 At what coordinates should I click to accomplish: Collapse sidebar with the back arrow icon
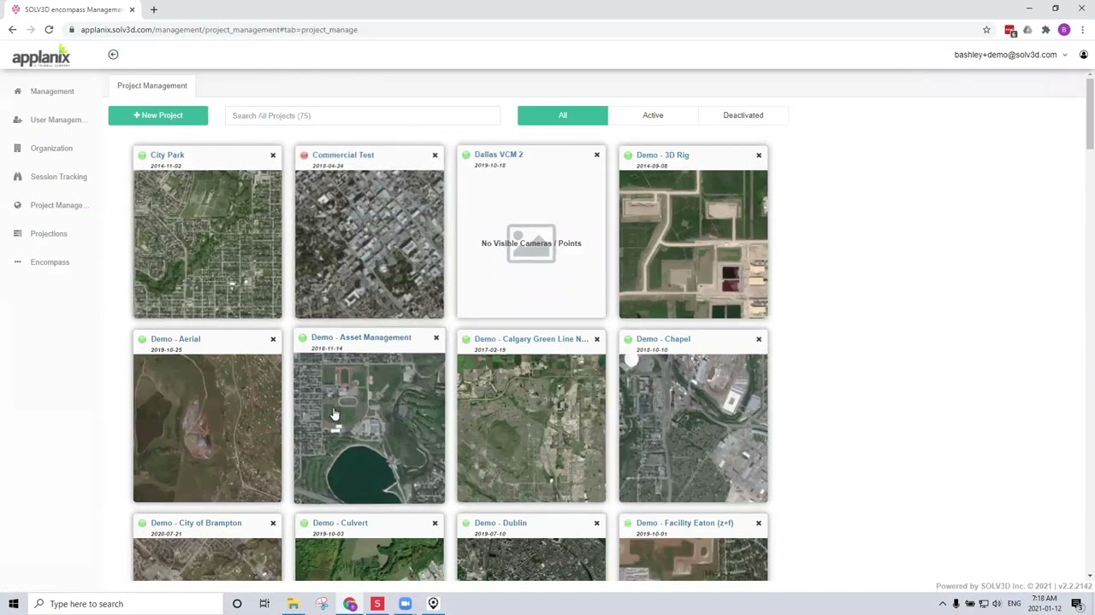[113, 55]
